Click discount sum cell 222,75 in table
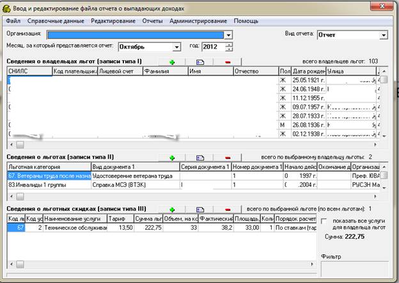Image resolution: width=399 pixels, height=283 pixels. pos(148,228)
